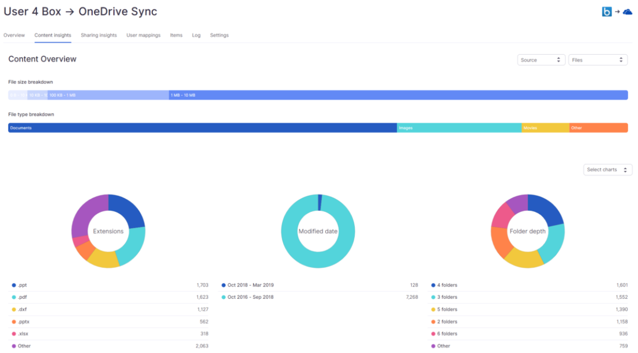Click the Box logo in the header
This screenshot has height=353, width=638.
pyautogui.click(x=606, y=10)
